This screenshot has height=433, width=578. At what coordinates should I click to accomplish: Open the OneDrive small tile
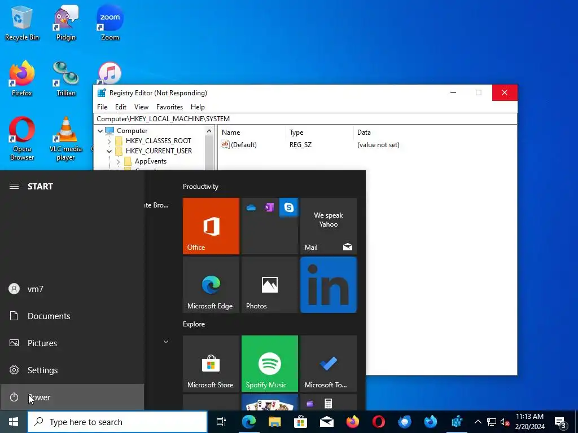251,207
